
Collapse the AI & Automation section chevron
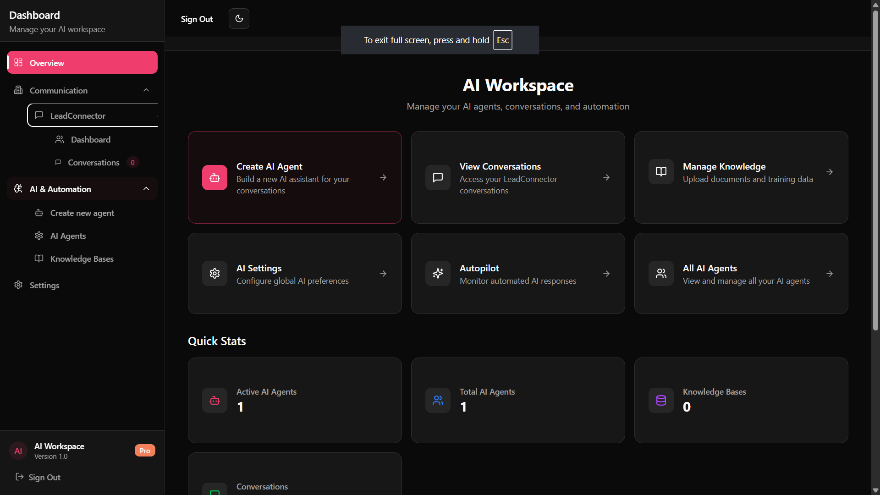point(146,189)
